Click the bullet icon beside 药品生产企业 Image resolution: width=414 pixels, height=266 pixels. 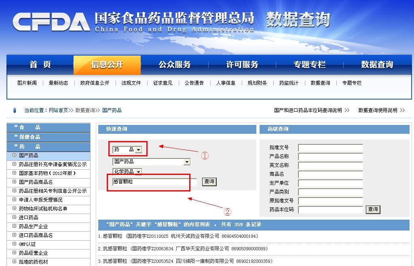pos(14,226)
